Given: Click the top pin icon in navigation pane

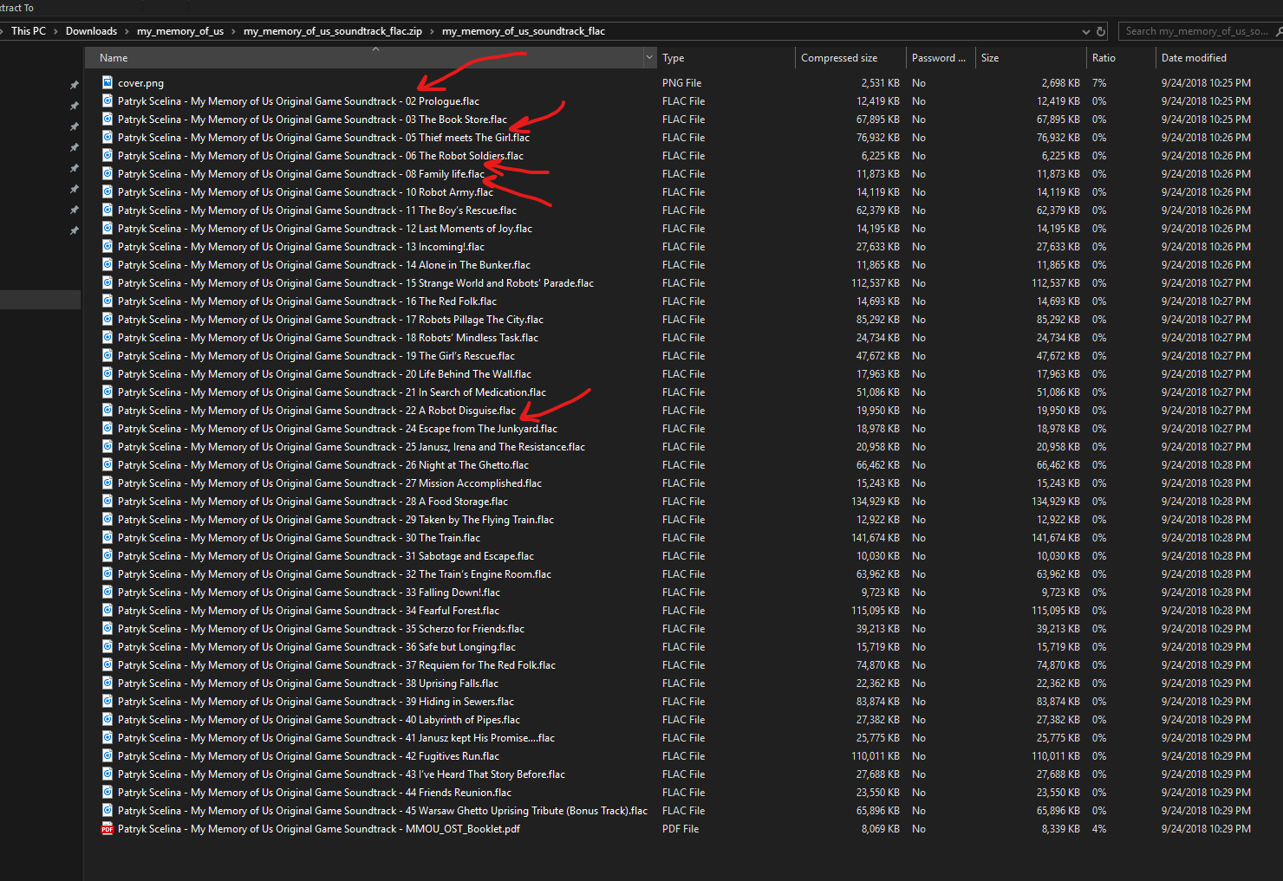Looking at the screenshot, I should pos(75,85).
